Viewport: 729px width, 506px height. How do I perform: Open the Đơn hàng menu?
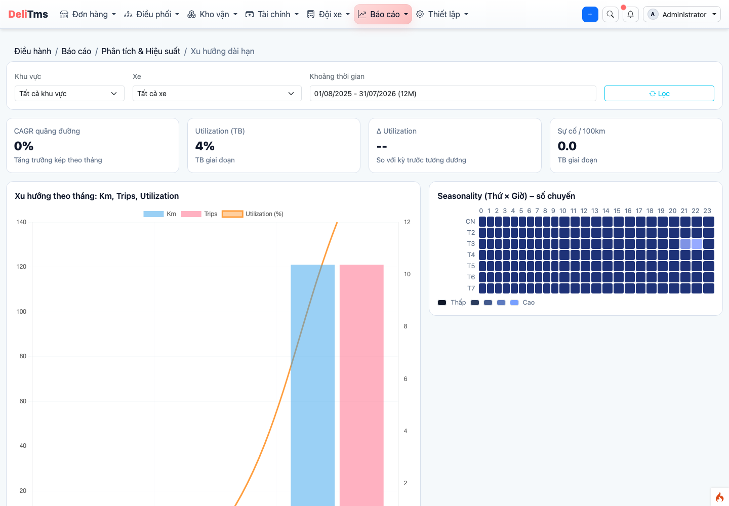[88, 14]
